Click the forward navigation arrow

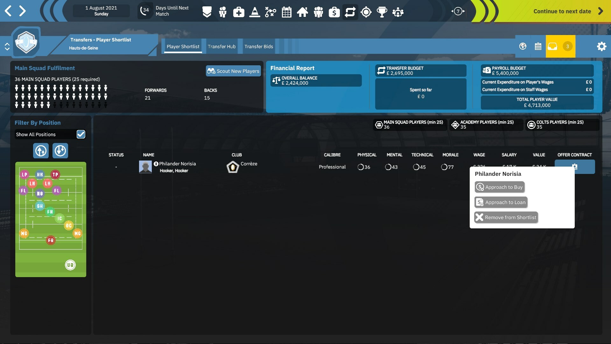click(x=22, y=11)
